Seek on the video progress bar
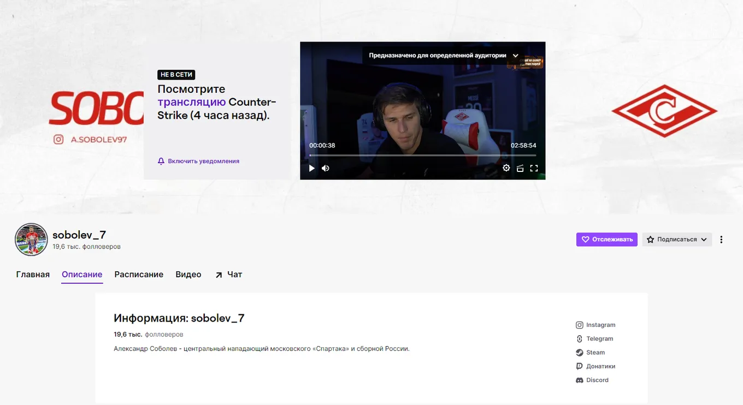The height and width of the screenshot is (405, 743). pyautogui.click(x=422, y=156)
